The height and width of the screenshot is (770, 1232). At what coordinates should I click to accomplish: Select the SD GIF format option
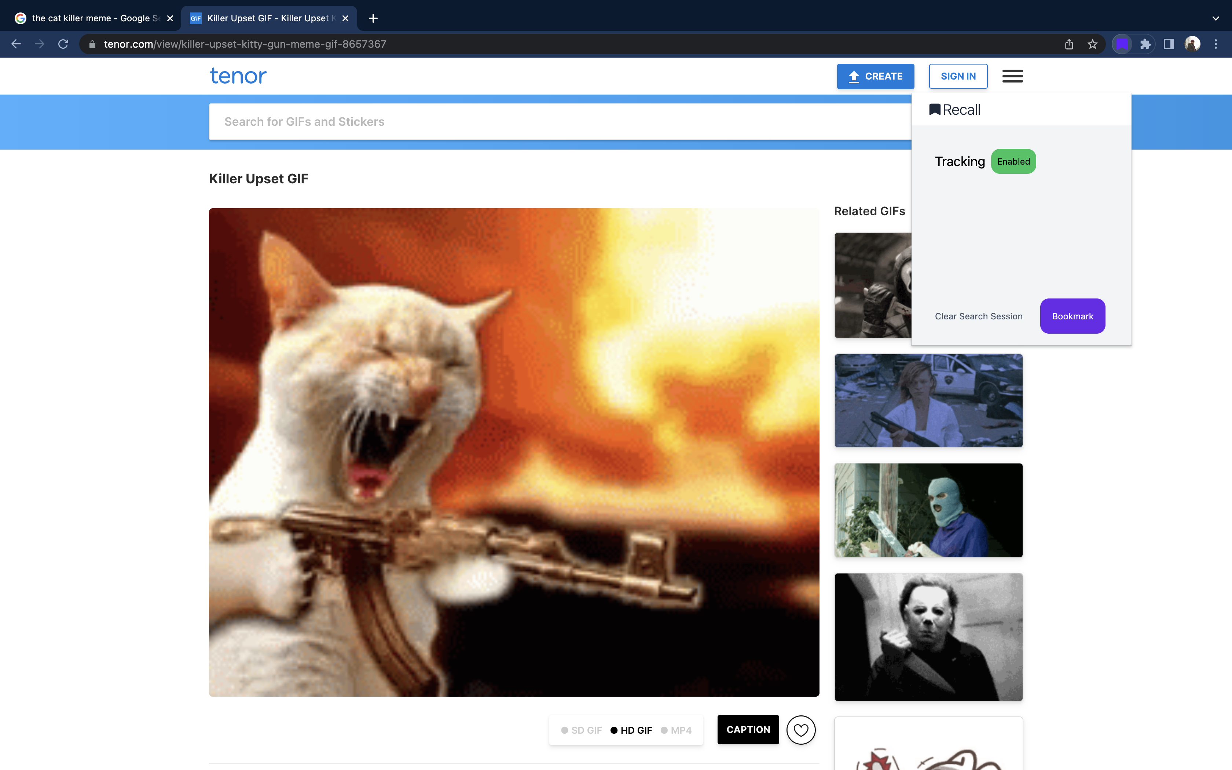(x=582, y=730)
